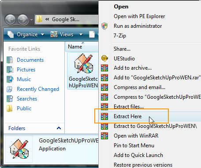Click WinRAR icon beside Extract to GoogleSketchUpProWEN
The height and width of the screenshot is (168, 201).
point(104,126)
